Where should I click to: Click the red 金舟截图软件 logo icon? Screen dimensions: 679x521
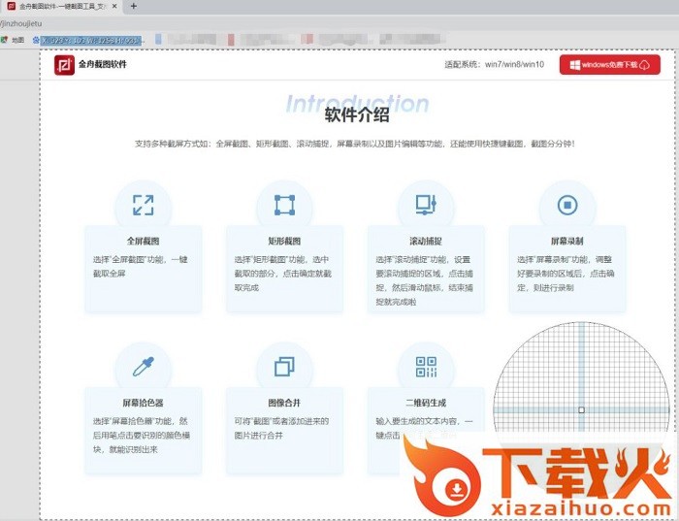coord(64,65)
